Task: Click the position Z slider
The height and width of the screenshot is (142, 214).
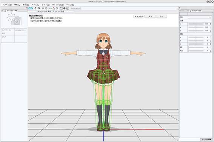Action: 196,31
